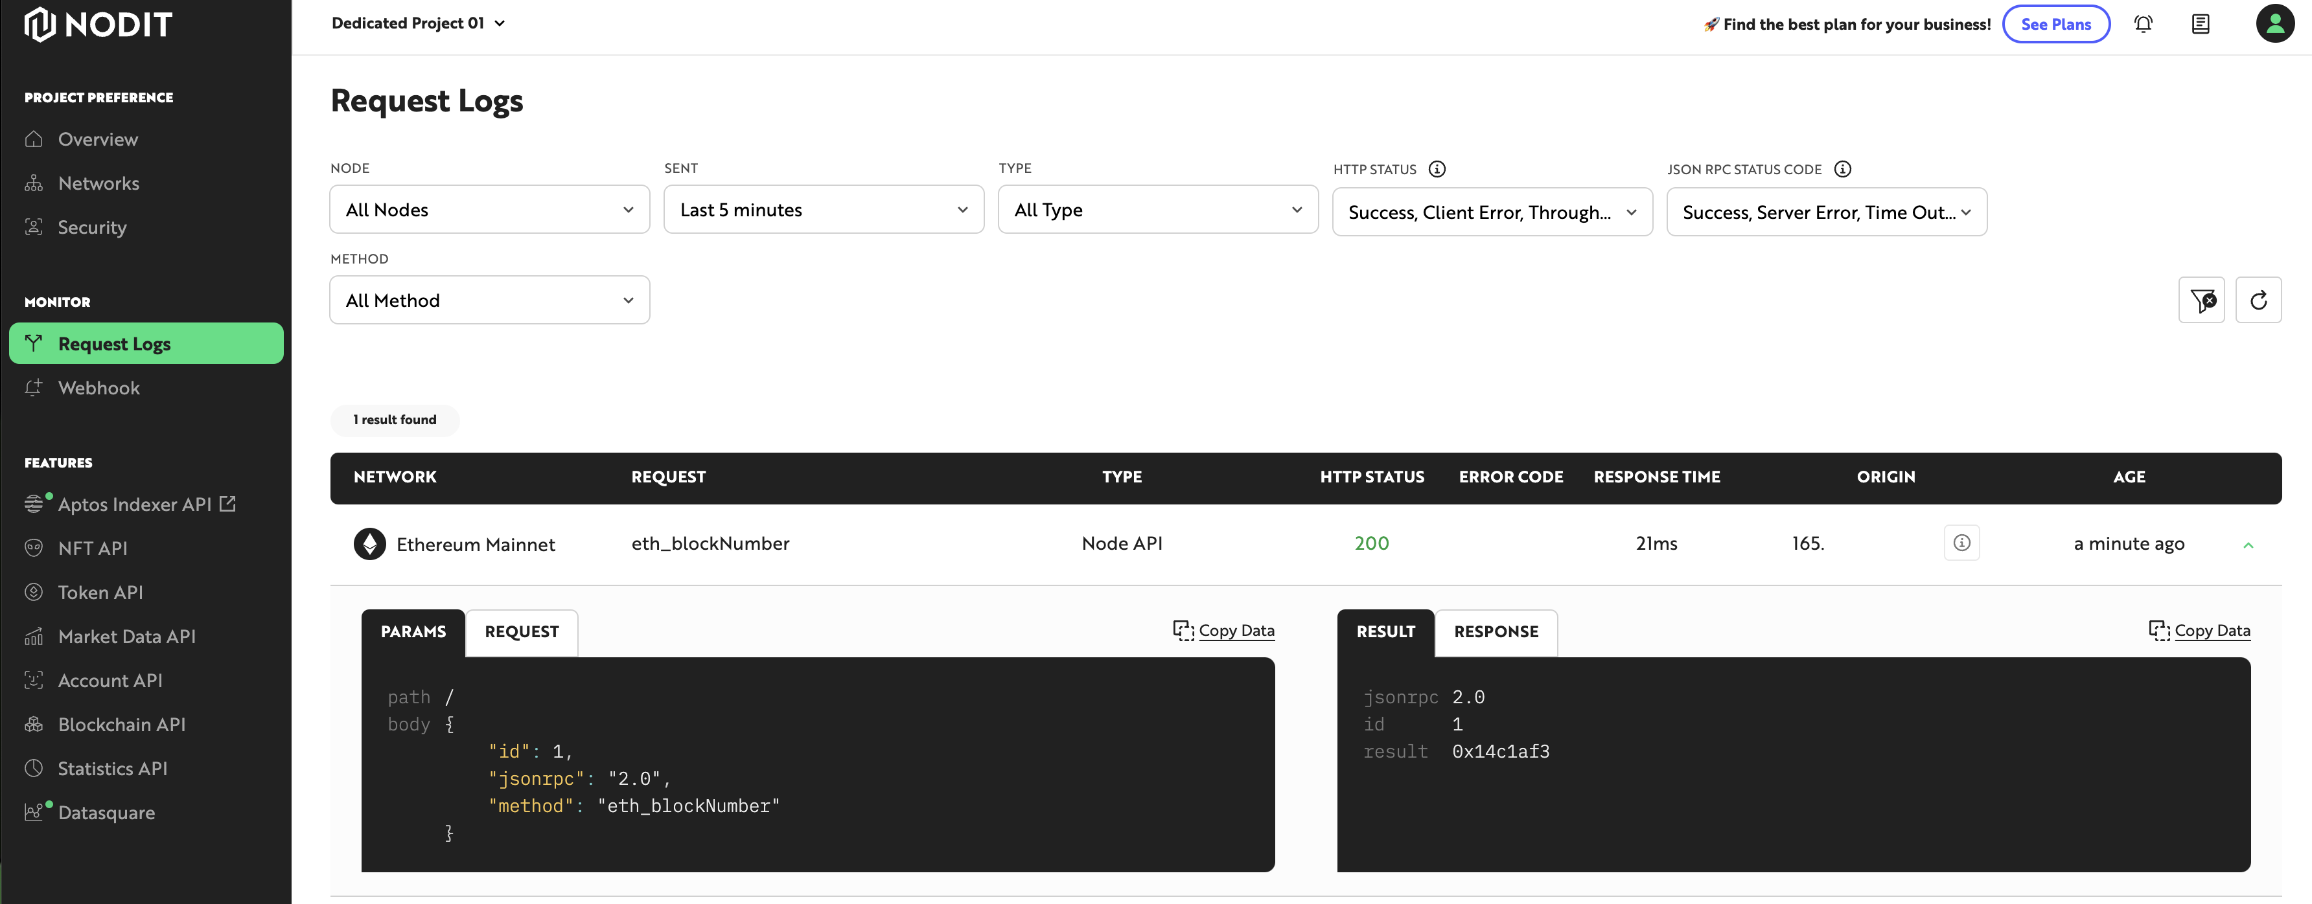Screen dimensions: 2312x904
Task: Open the RESPONSE tab
Action: point(1496,631)
